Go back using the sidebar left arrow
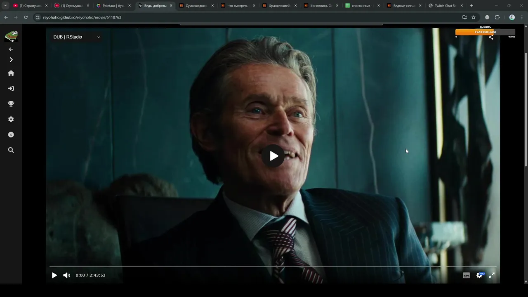The width and height of the screenshot is (528, 297). 11,49
